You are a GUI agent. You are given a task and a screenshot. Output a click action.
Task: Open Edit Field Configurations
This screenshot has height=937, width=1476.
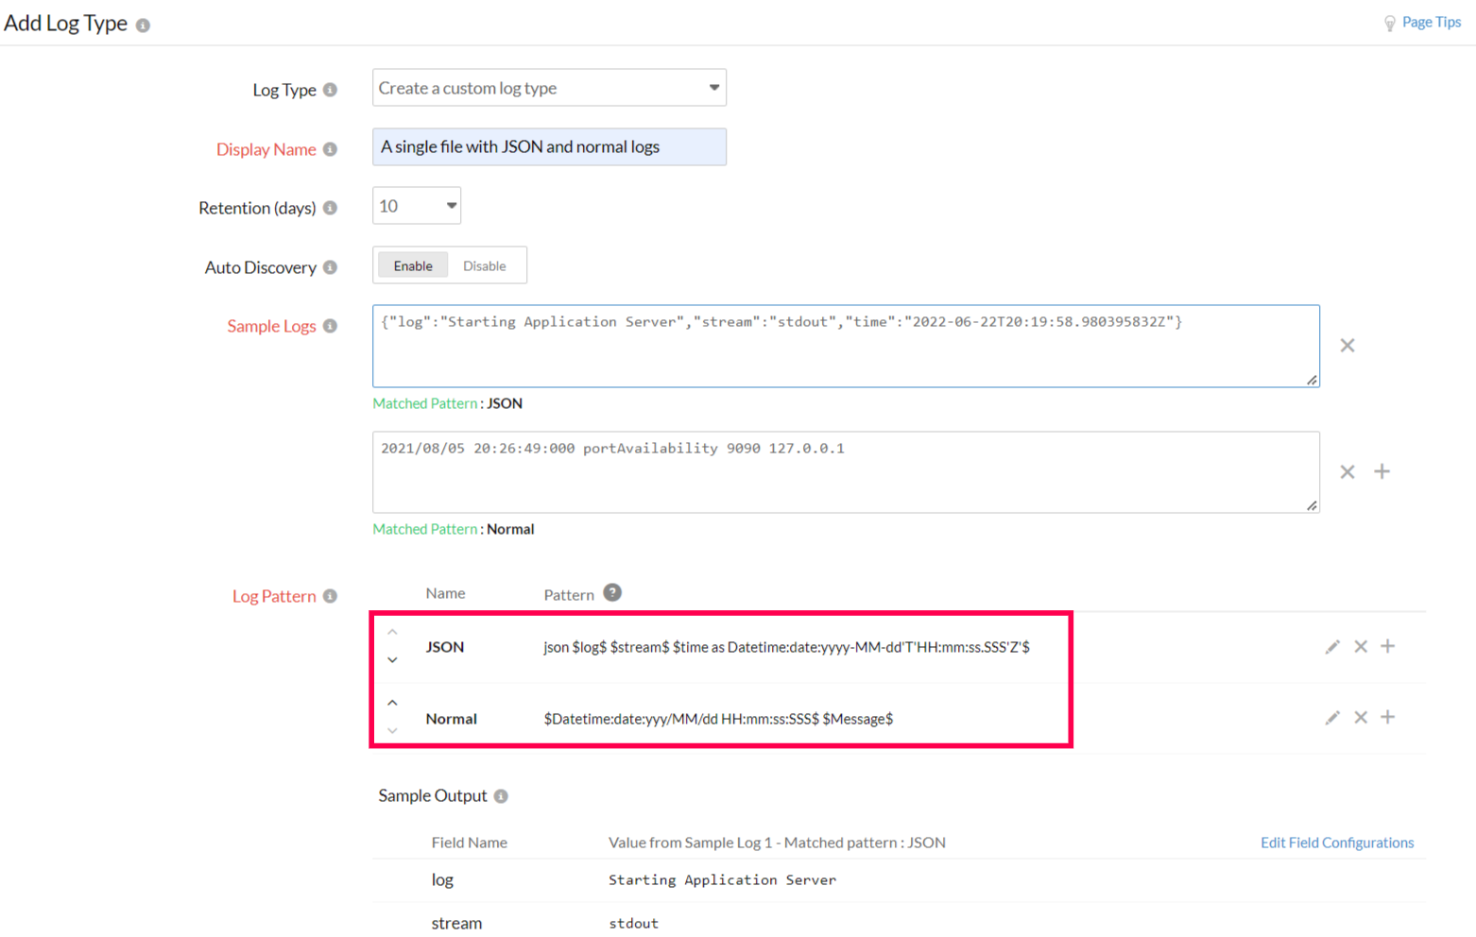[x=1337, y=843]
